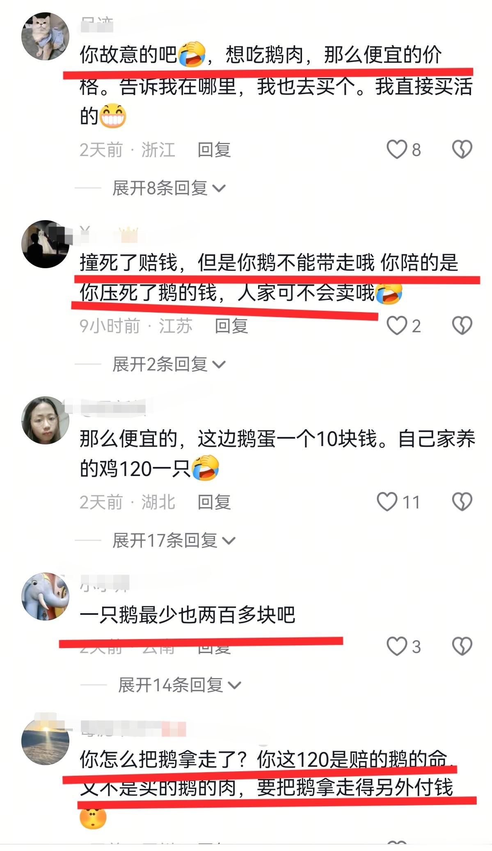This screenshot has height=851, width=492.
Task: Open the cat avatar profile
Action: (x=46, y=36)
